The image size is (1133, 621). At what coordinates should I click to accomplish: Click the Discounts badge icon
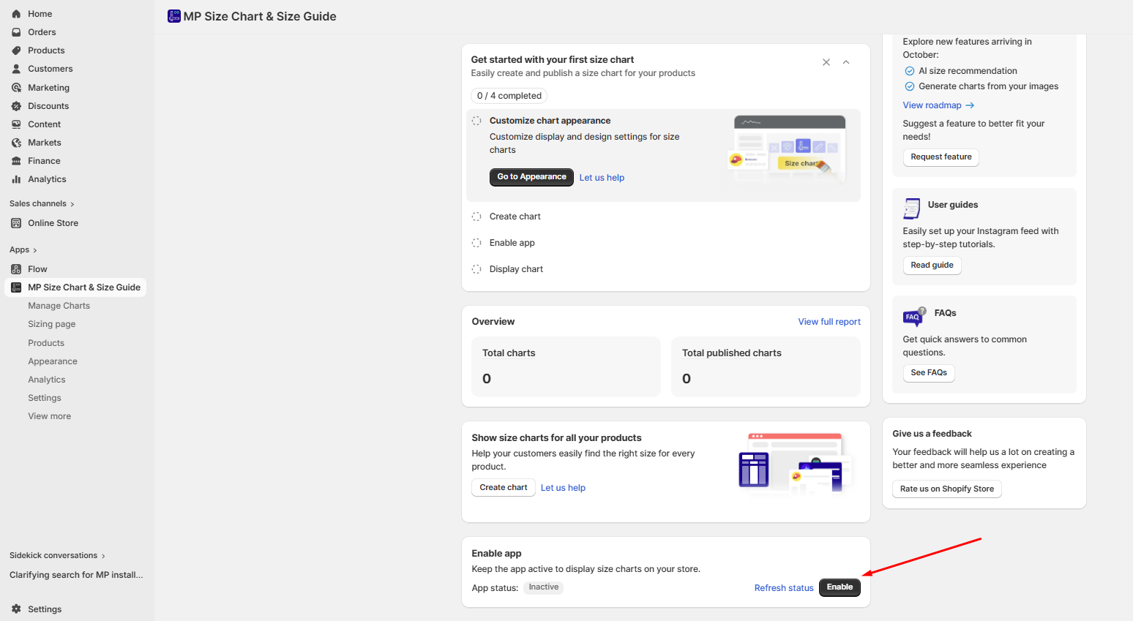click(x=16, y=106)
